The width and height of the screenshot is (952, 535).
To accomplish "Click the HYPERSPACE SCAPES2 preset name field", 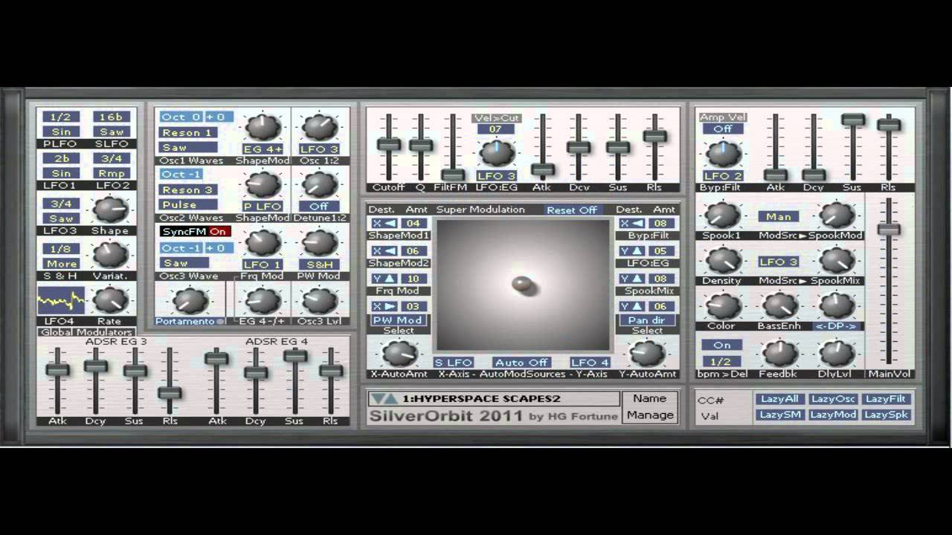I will tap(494, 399).
